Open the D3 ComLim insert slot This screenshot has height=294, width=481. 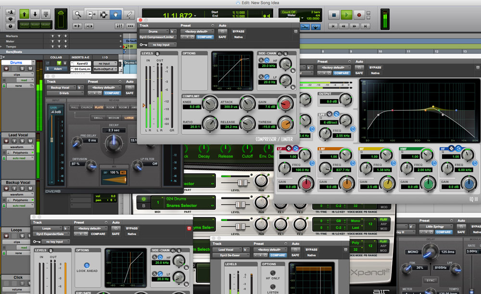82,69
